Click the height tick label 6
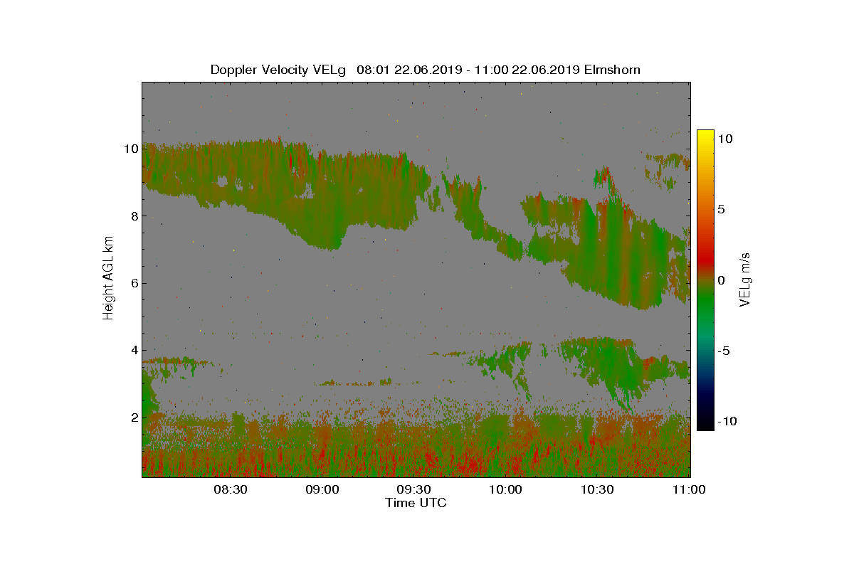Viewport: 854px width, 569px height. pos(133,282)
